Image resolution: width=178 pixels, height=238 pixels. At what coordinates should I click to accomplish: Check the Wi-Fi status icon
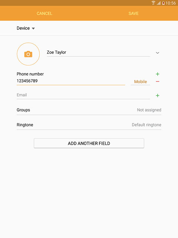point(153,3)
